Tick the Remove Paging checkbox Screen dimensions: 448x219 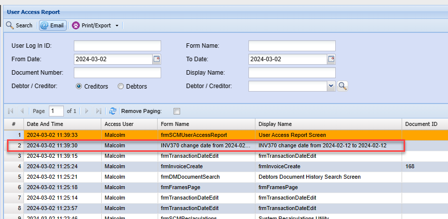tap(177, 111)
